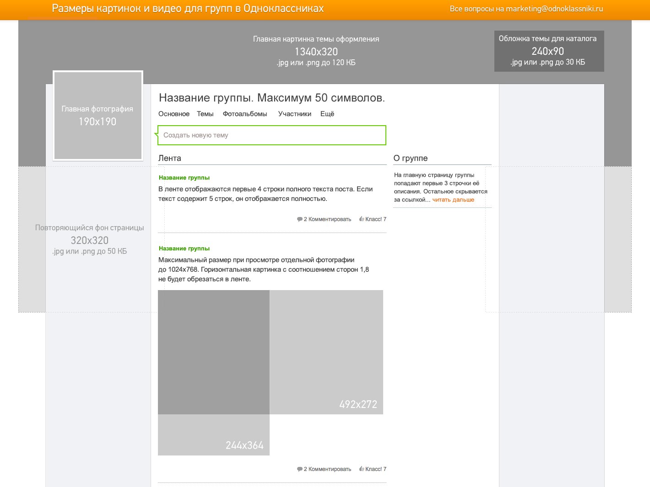Click post text В ленте отображаются первые 4 строки
This screenshot has height=487, width=650.
(265, 194)
